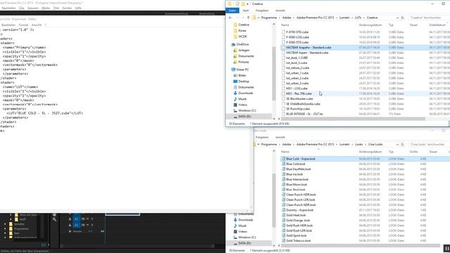The width and height of the screenshot is (450, 253).
Task: Select file Gold Heat.look in Cine Looks
Action: point(295,215)
